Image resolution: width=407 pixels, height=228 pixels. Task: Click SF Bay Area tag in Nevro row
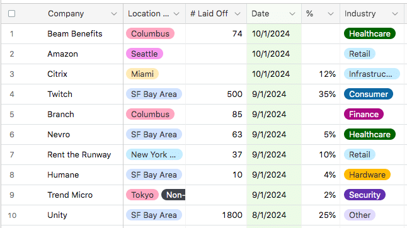(154, 134)
